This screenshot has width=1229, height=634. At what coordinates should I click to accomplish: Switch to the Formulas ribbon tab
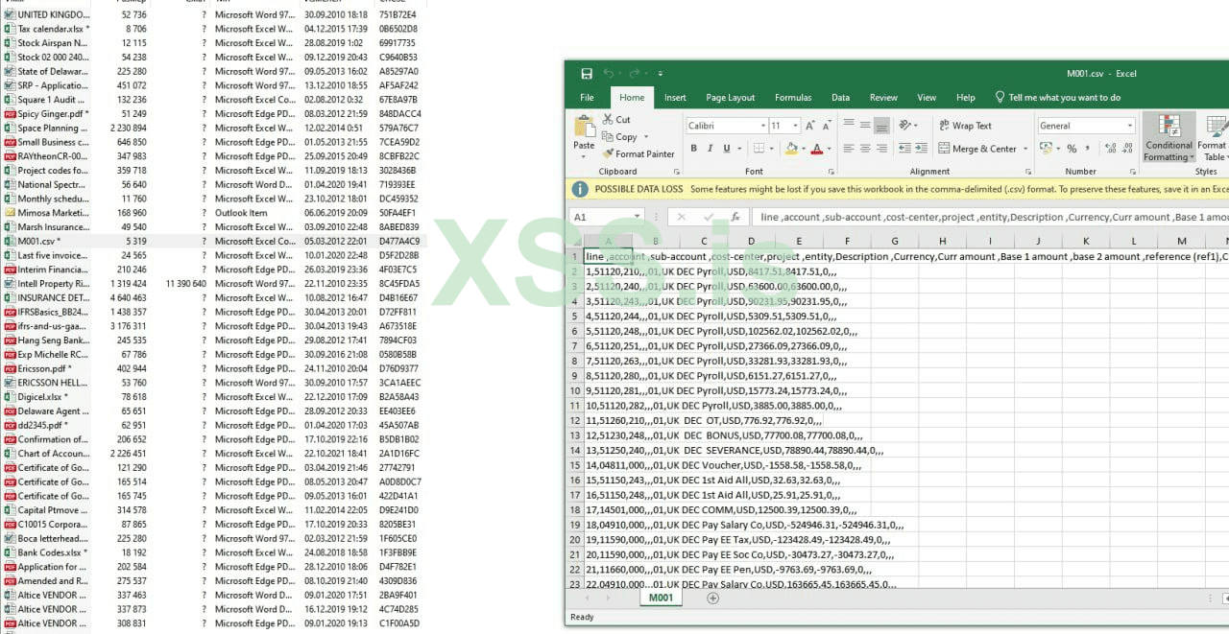coord(793,97)
